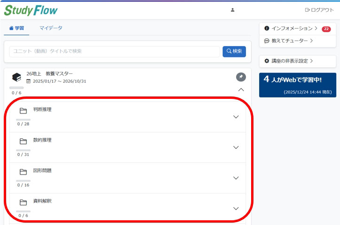Screen dimensions: 340x225
Task: Click the ログアウト logout link
Action: pos(319,10)
